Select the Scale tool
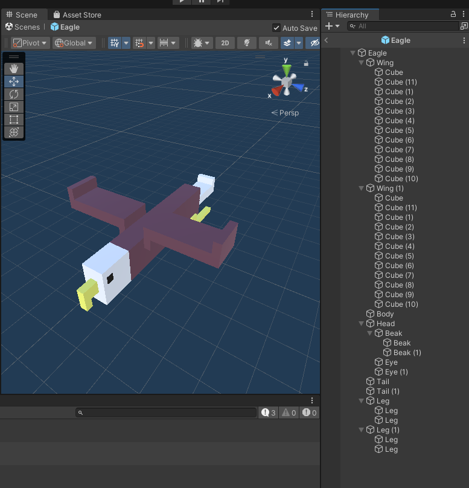The height and width of the screenshot is (488, 469). click(14, 107)
